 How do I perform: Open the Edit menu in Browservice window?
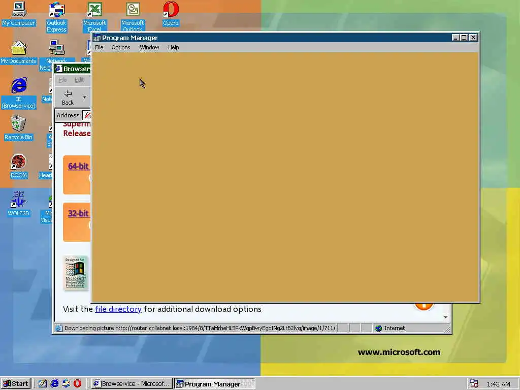pos(79,80)
